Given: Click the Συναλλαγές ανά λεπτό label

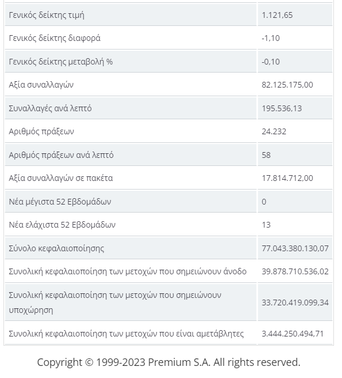Looking at the screenshot, I should [x=50, y=108].
